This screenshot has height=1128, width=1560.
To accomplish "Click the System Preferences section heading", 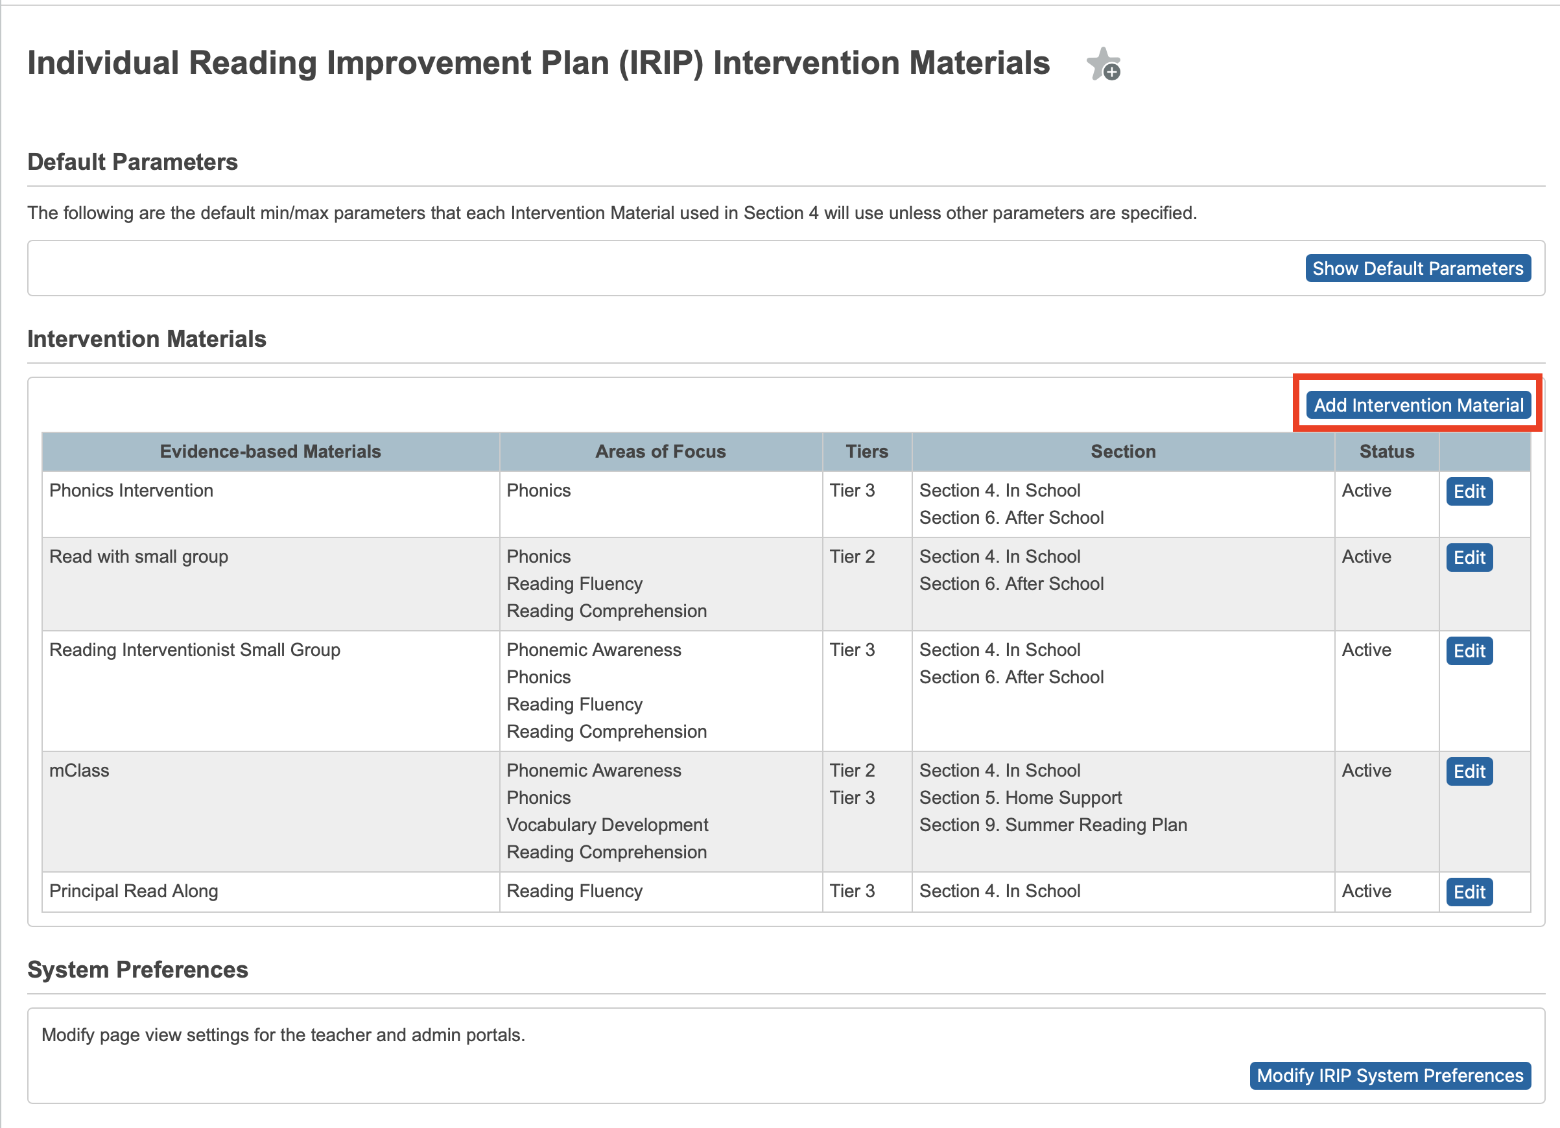I will click(x=137, y=970).
